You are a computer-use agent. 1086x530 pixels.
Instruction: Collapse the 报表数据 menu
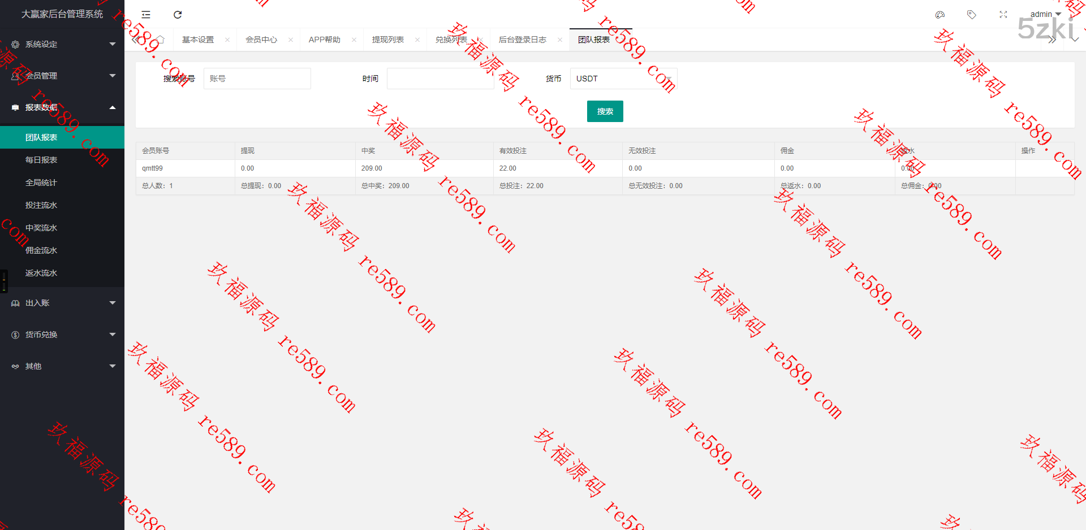(x=62, y=107)
